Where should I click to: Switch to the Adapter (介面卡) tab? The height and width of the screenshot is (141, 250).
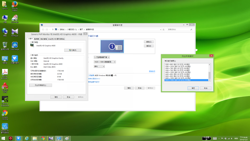tap(30, 39)
